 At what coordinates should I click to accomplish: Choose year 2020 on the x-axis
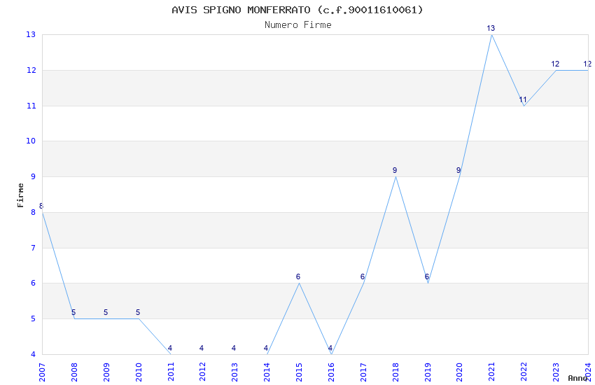click(x=459, y=372)
